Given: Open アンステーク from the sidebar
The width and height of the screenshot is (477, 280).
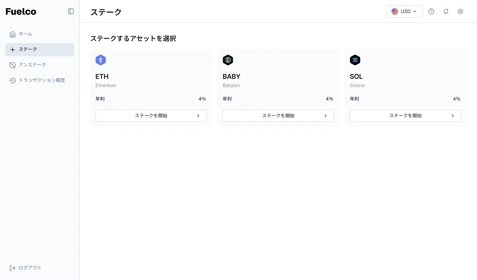Looking at the screenshot, I should 32,65.
